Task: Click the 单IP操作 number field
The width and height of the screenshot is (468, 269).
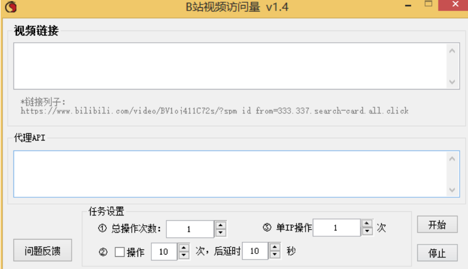Action: click(336, 227)
